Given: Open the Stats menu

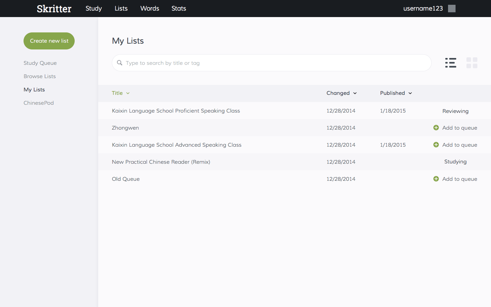Looking at the screenshot, I should coord(179,9).
